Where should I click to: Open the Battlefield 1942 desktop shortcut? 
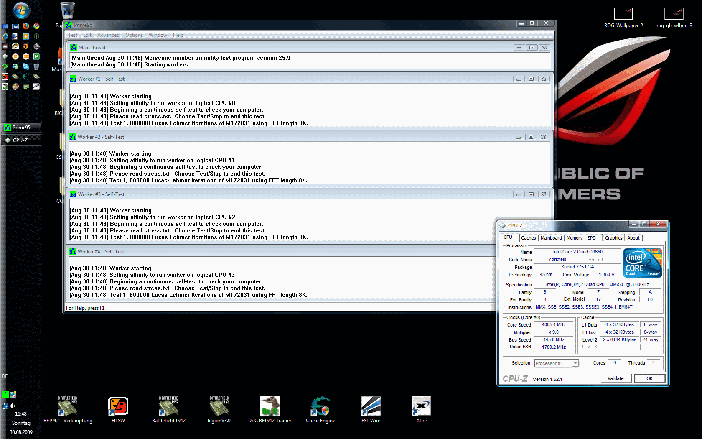click(169, 410)
